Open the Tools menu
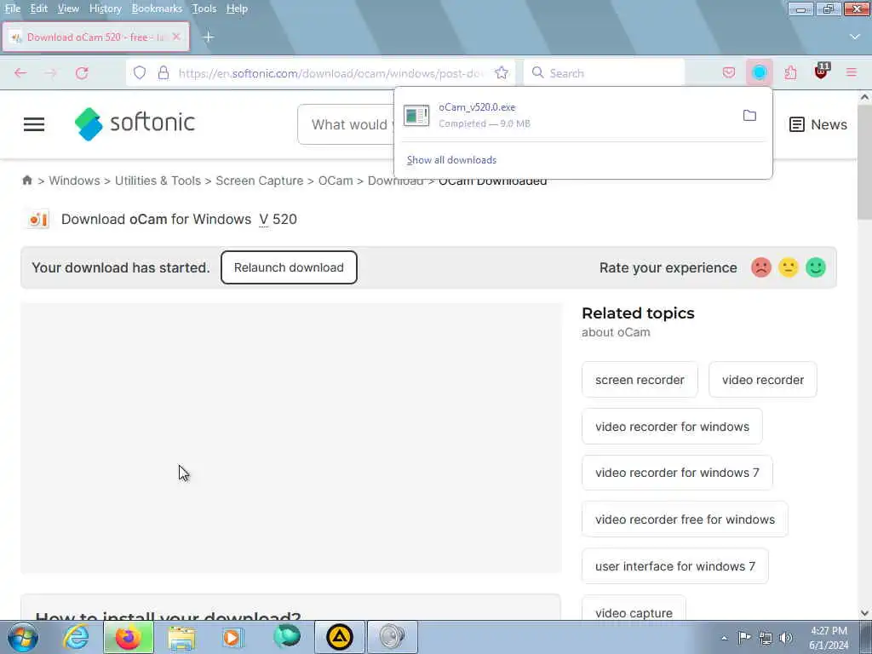This screenshot has height=654, width=872. point(204,9)
